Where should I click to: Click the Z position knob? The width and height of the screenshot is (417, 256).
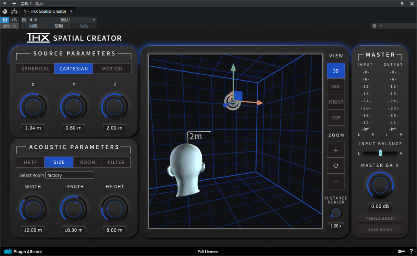(114, 107)
